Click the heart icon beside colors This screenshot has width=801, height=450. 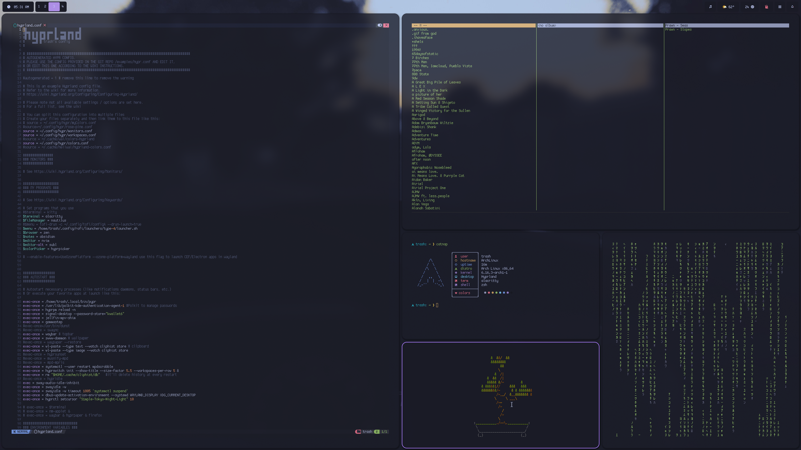pos(456,293)
